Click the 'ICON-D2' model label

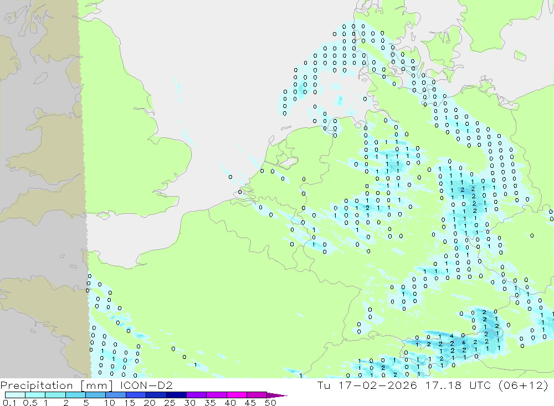click(x=146, y=385)
